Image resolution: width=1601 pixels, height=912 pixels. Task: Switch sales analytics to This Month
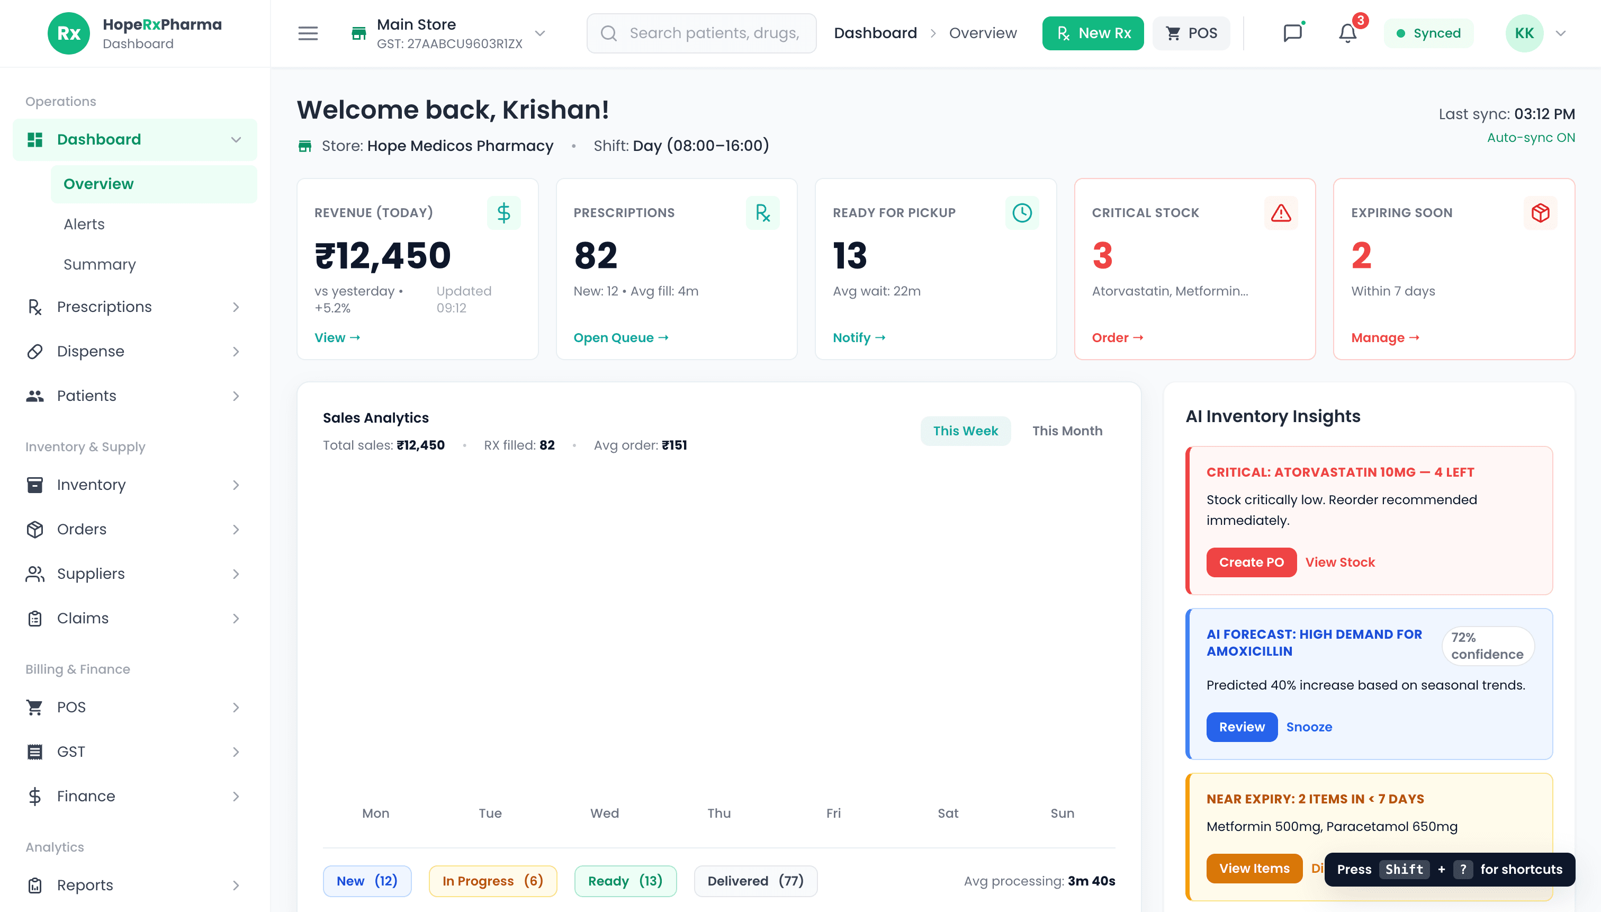tap(1067, 431)
